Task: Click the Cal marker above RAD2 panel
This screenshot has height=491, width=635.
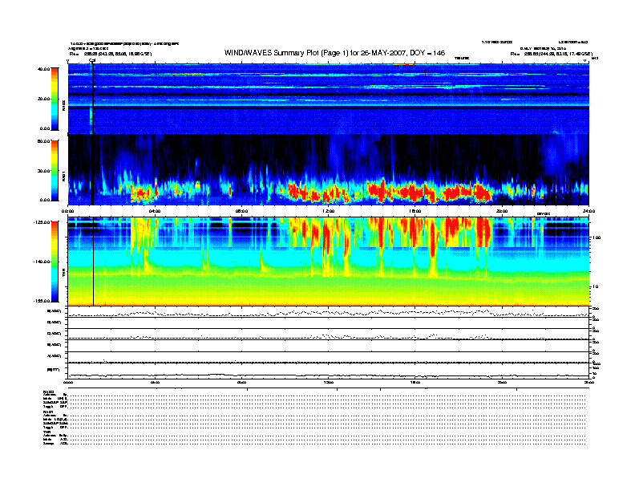Action: coord(92,60)
